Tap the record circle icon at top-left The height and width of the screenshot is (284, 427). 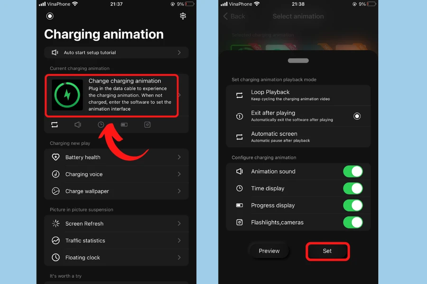50,16
